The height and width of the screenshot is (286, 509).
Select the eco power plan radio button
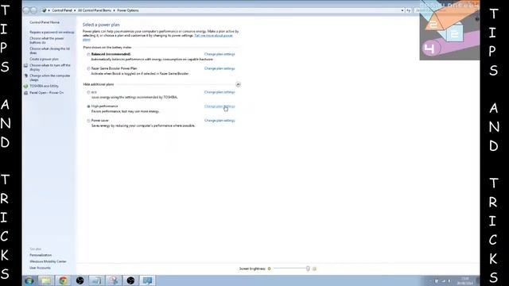pos(88,92)
